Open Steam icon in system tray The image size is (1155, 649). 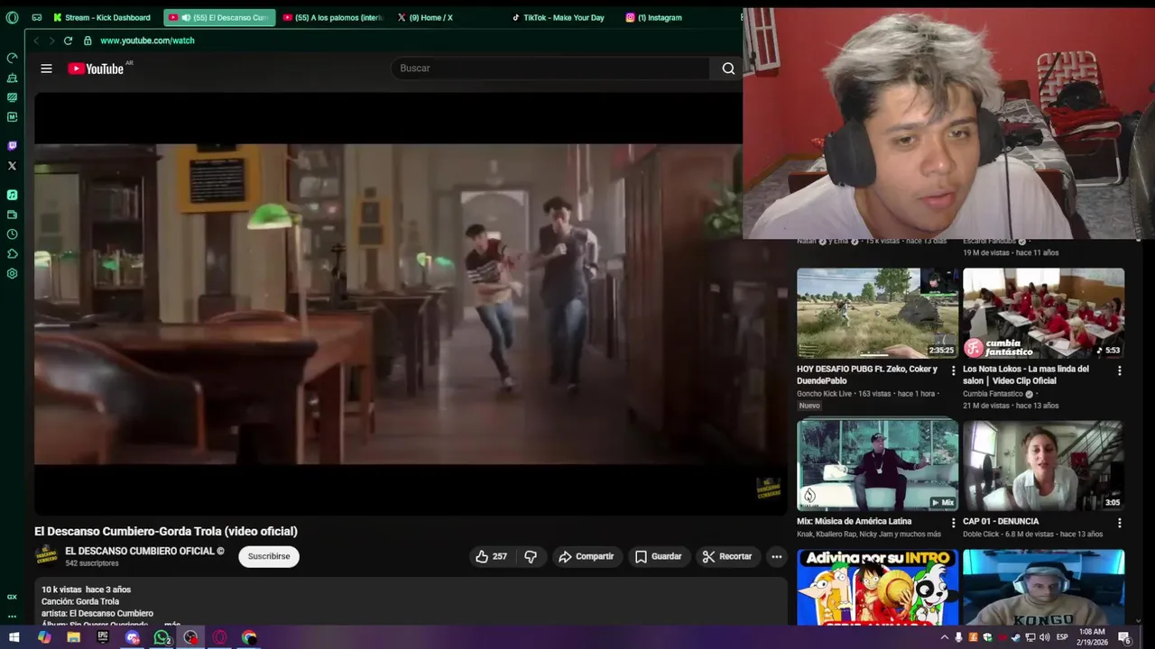pyautogui.click(x=1016, y=637)
